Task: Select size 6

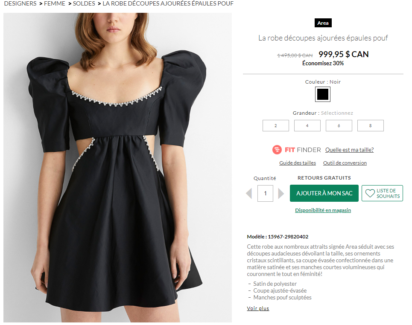Action: pyautogui.click(x=339, y=125)
